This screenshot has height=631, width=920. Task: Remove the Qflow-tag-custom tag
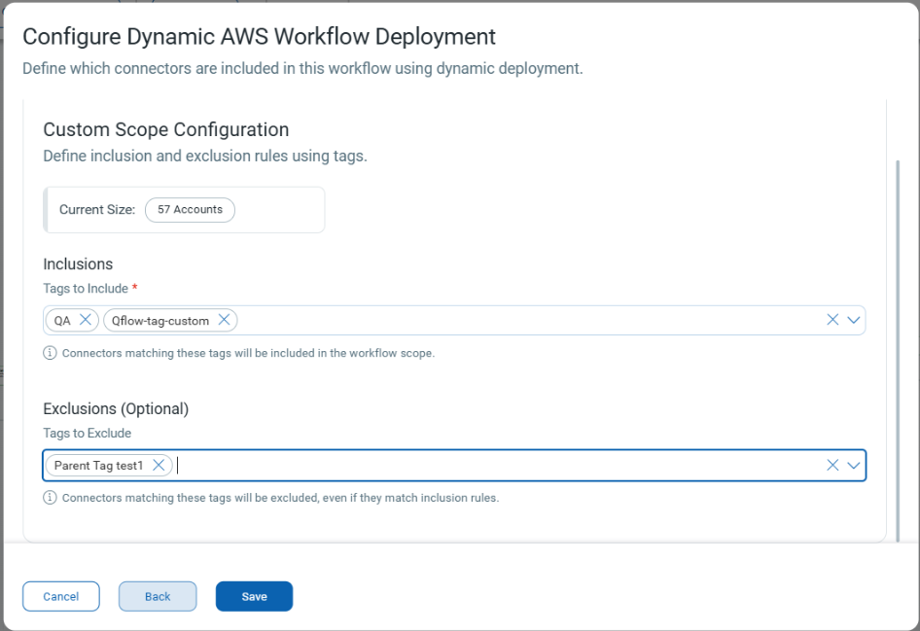point(224,320)
